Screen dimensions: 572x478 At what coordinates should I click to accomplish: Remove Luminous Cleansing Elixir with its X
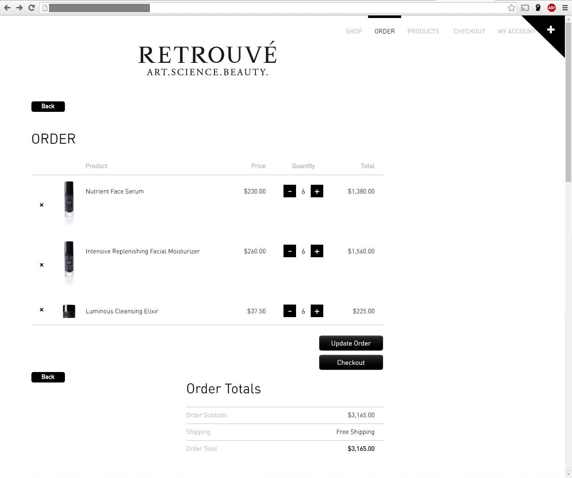(41, 310)
